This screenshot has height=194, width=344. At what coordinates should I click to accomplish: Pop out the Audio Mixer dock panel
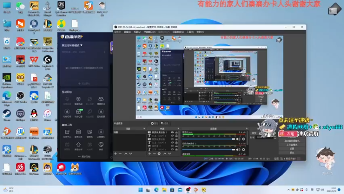click(246, 128)
